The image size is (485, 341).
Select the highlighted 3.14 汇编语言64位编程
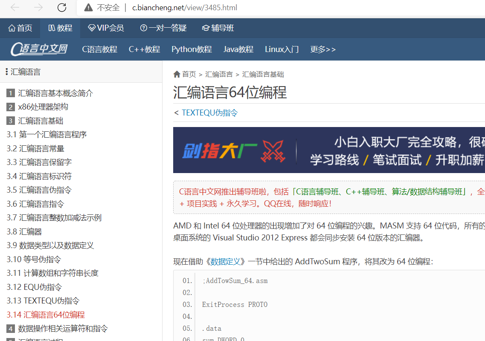click(x=46, y=315)
